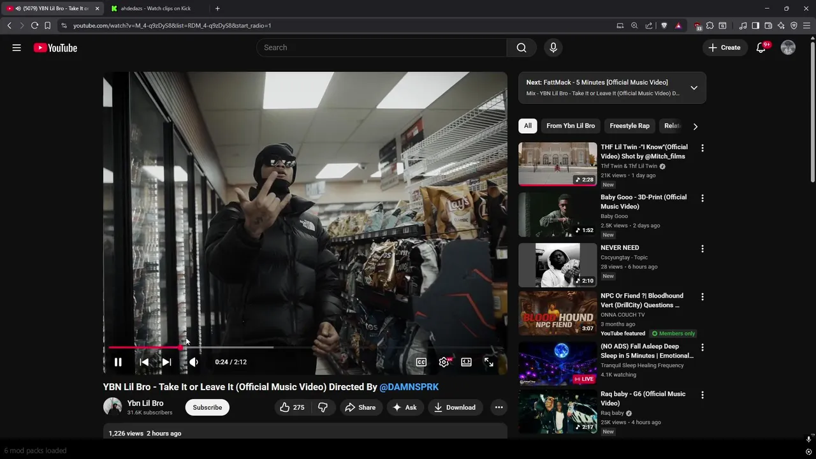Open options for Fall Asleep Deep Sleep

[x=703, y=347]
